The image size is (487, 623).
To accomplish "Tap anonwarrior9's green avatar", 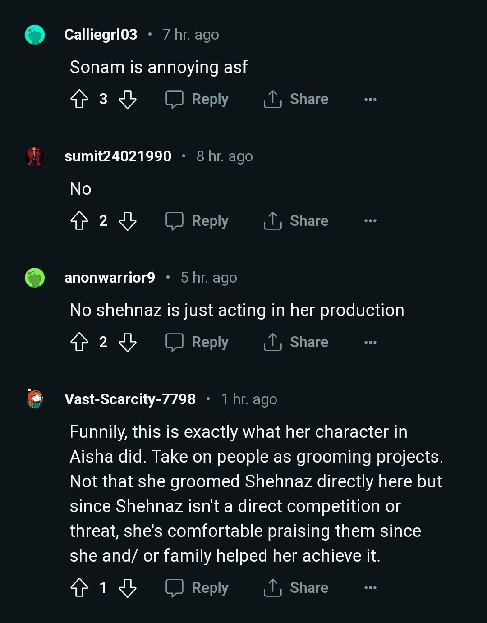I will (x=35, y=278).
